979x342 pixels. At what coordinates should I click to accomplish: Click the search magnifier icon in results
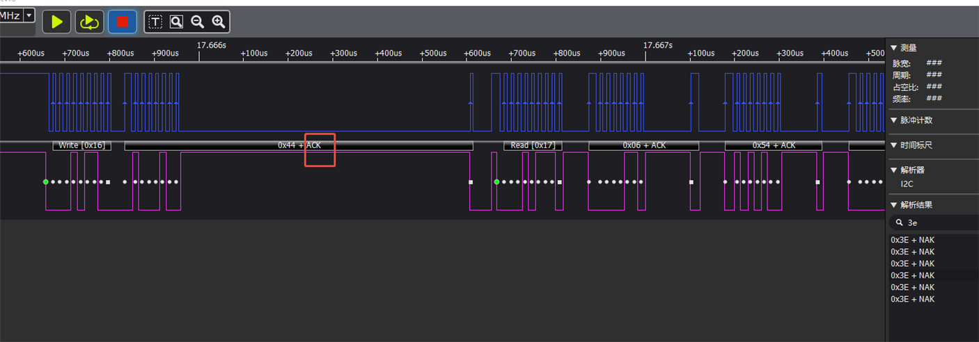[899, 223]
